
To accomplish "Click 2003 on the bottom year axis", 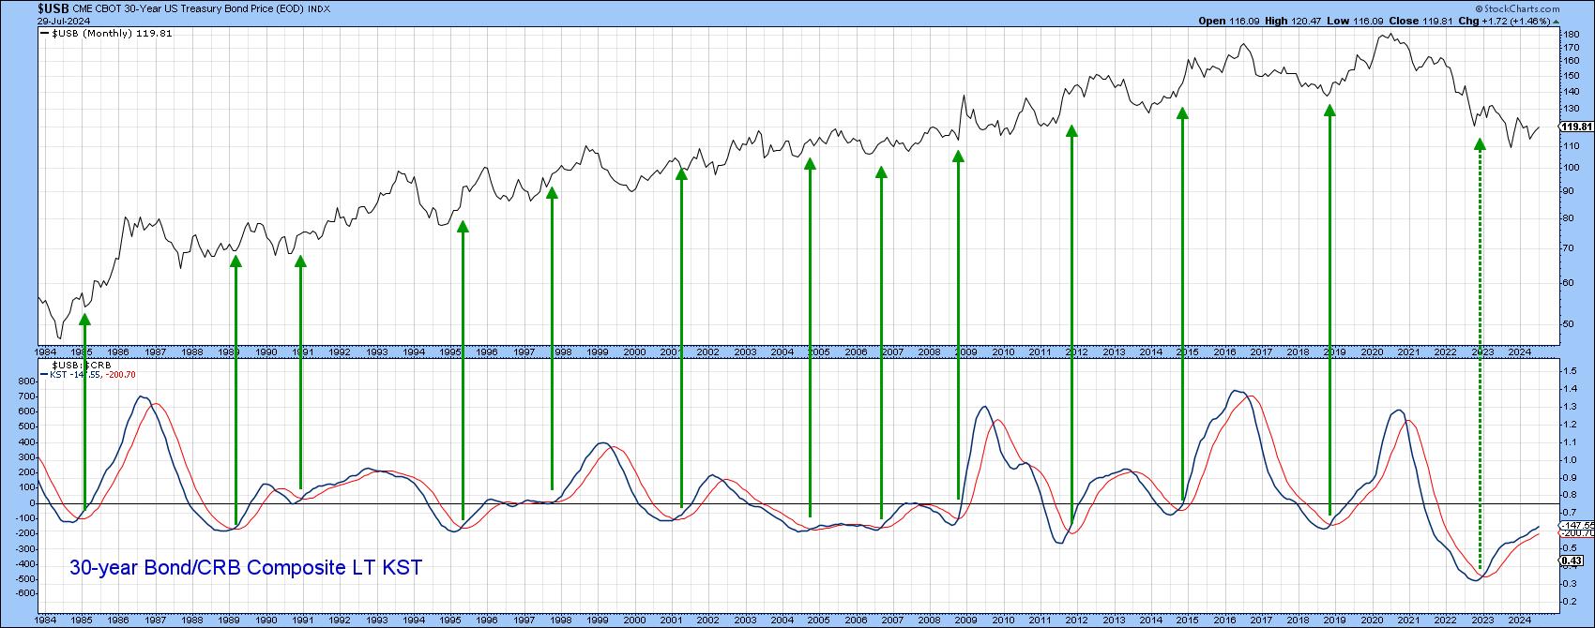I will tap(745, 621).
